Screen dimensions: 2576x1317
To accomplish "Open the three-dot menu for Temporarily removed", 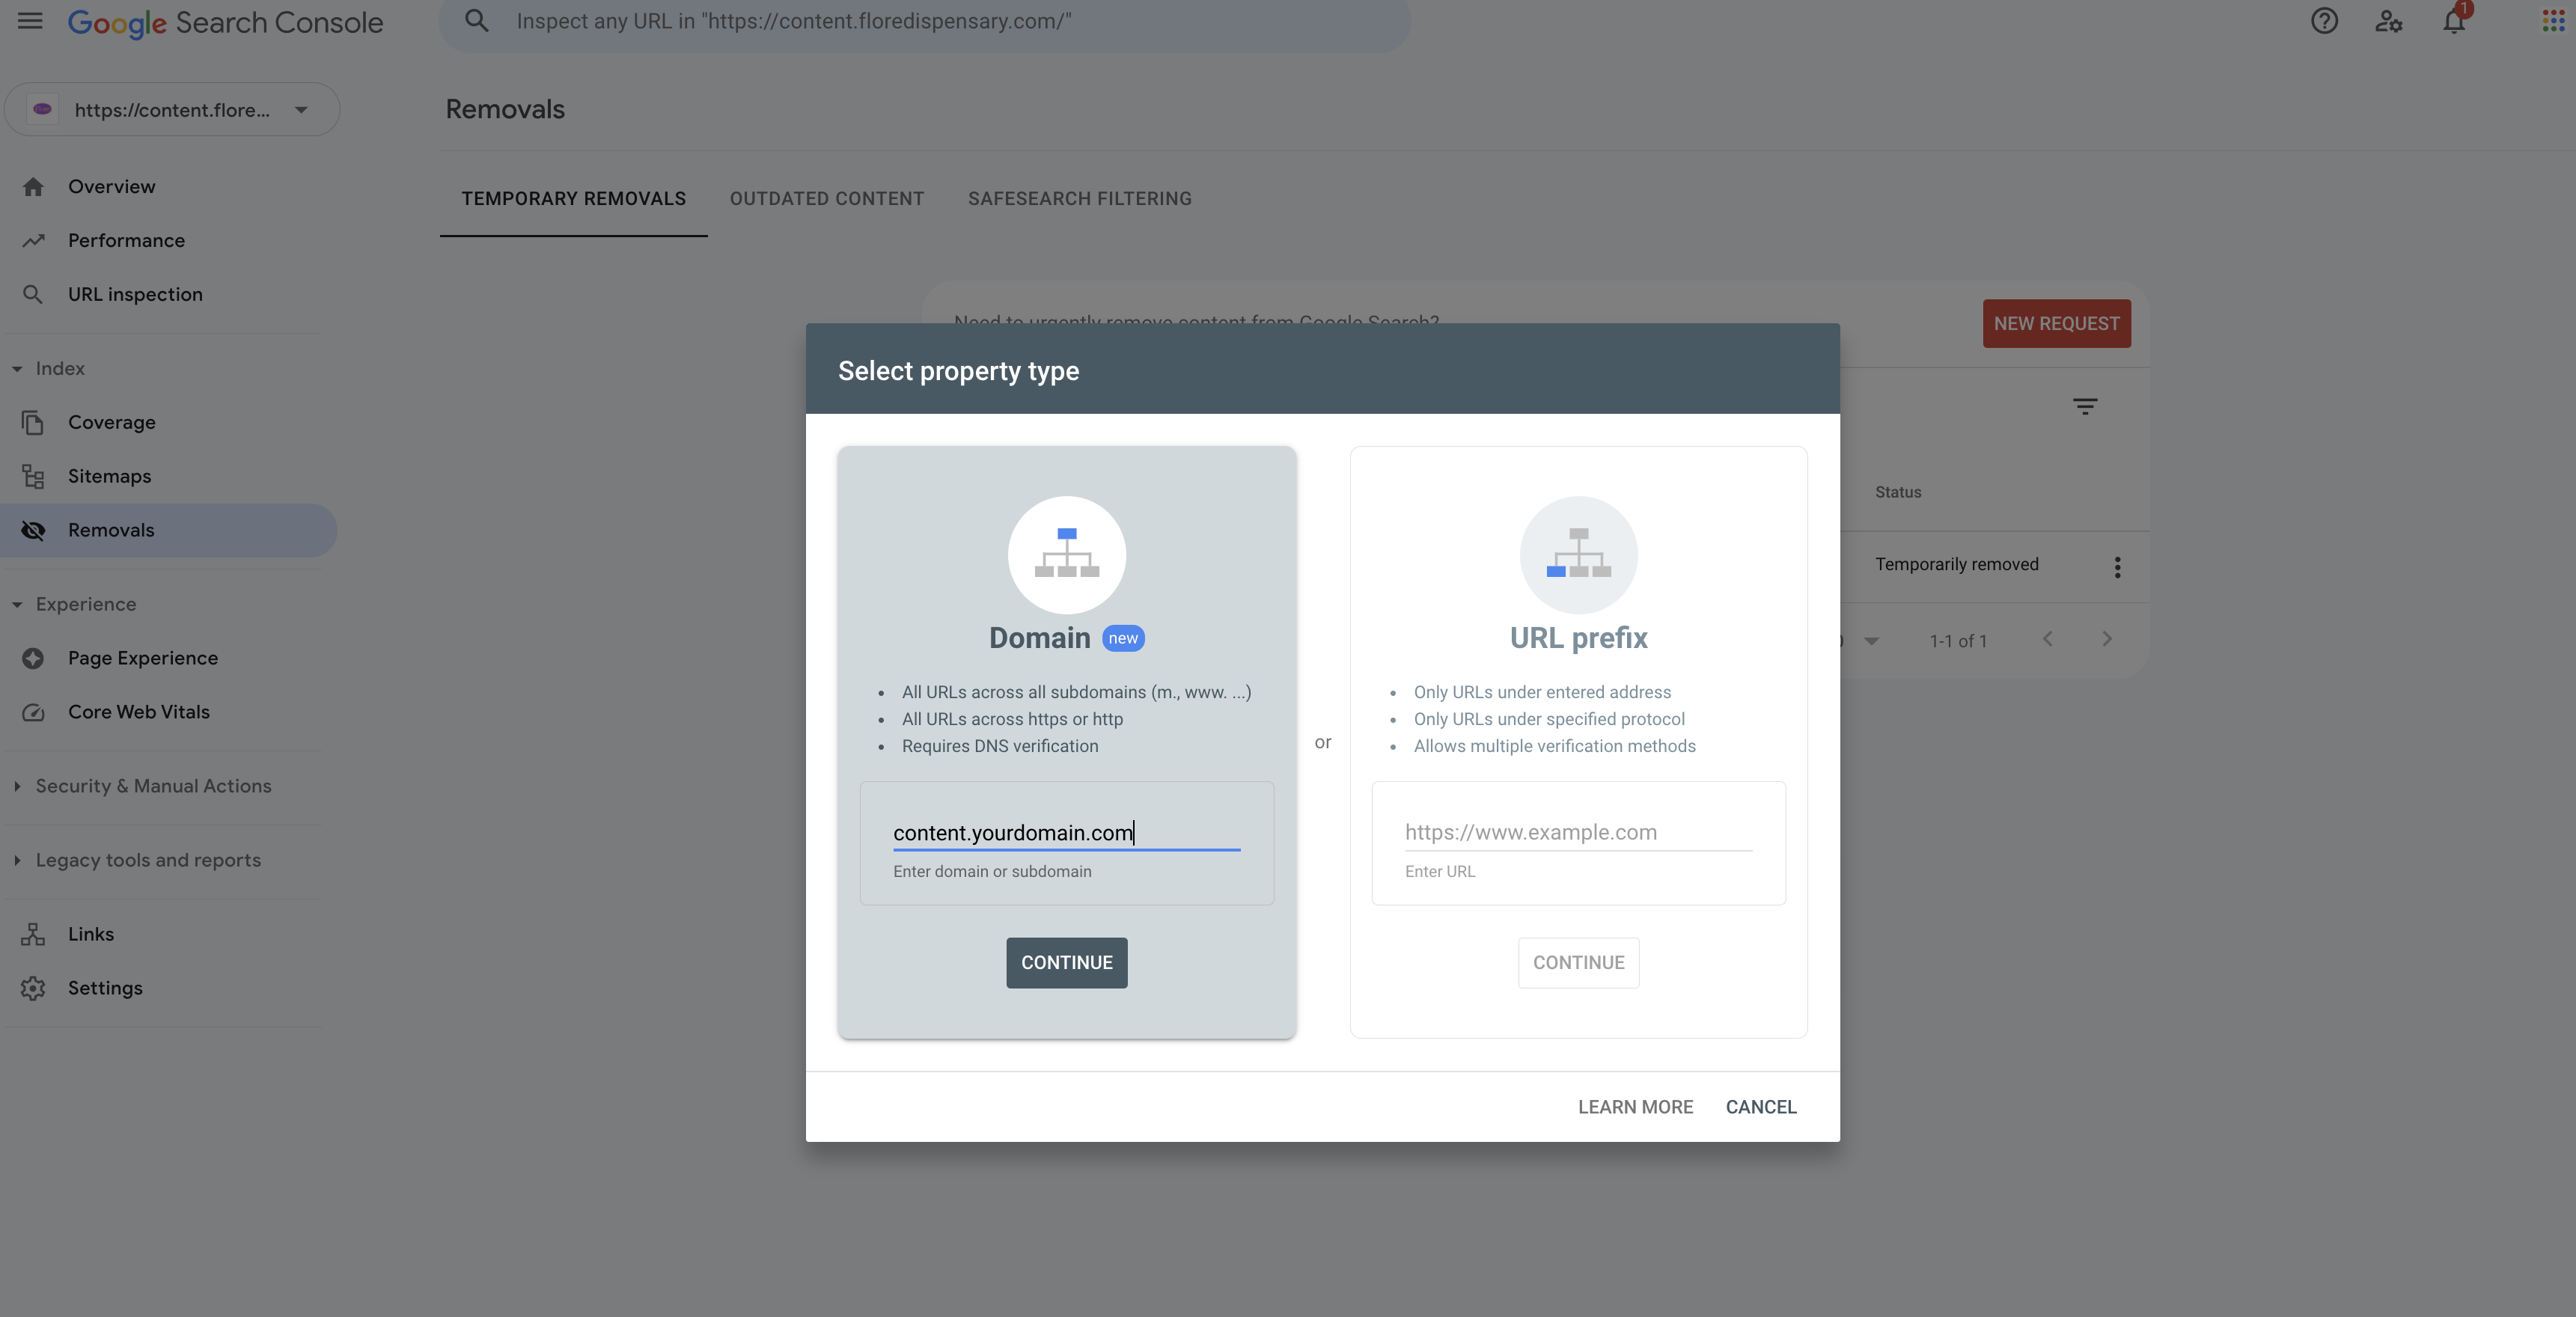I will [2117, 567].
